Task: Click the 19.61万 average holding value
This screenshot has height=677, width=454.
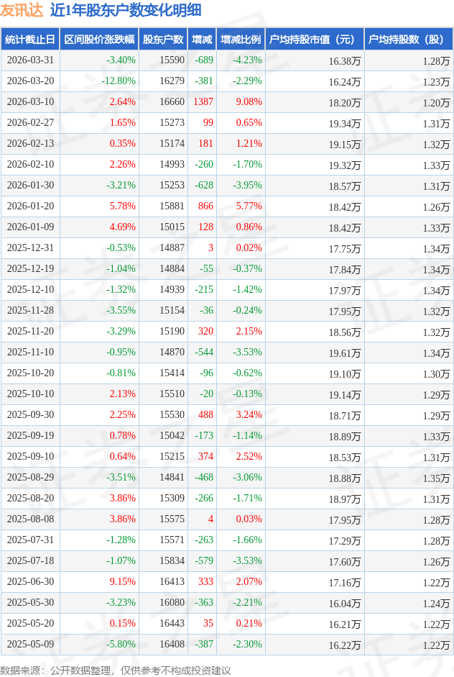Action: point(344,353)
